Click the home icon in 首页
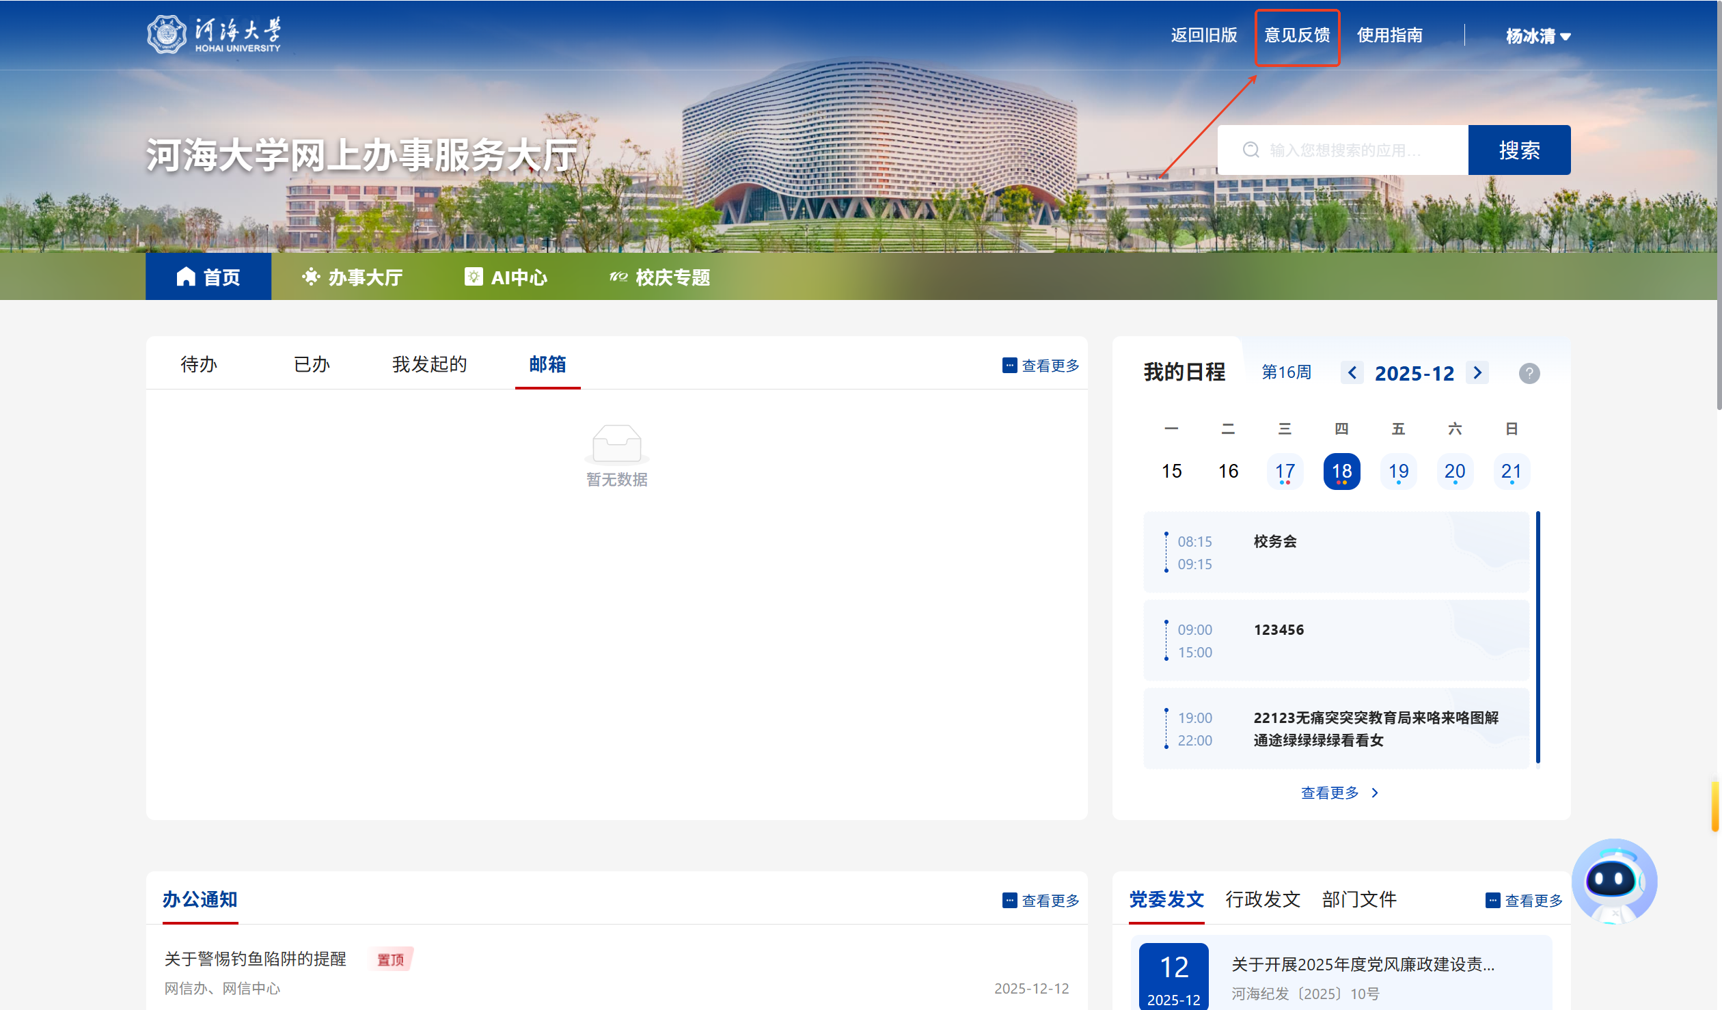 coord(186,277)
